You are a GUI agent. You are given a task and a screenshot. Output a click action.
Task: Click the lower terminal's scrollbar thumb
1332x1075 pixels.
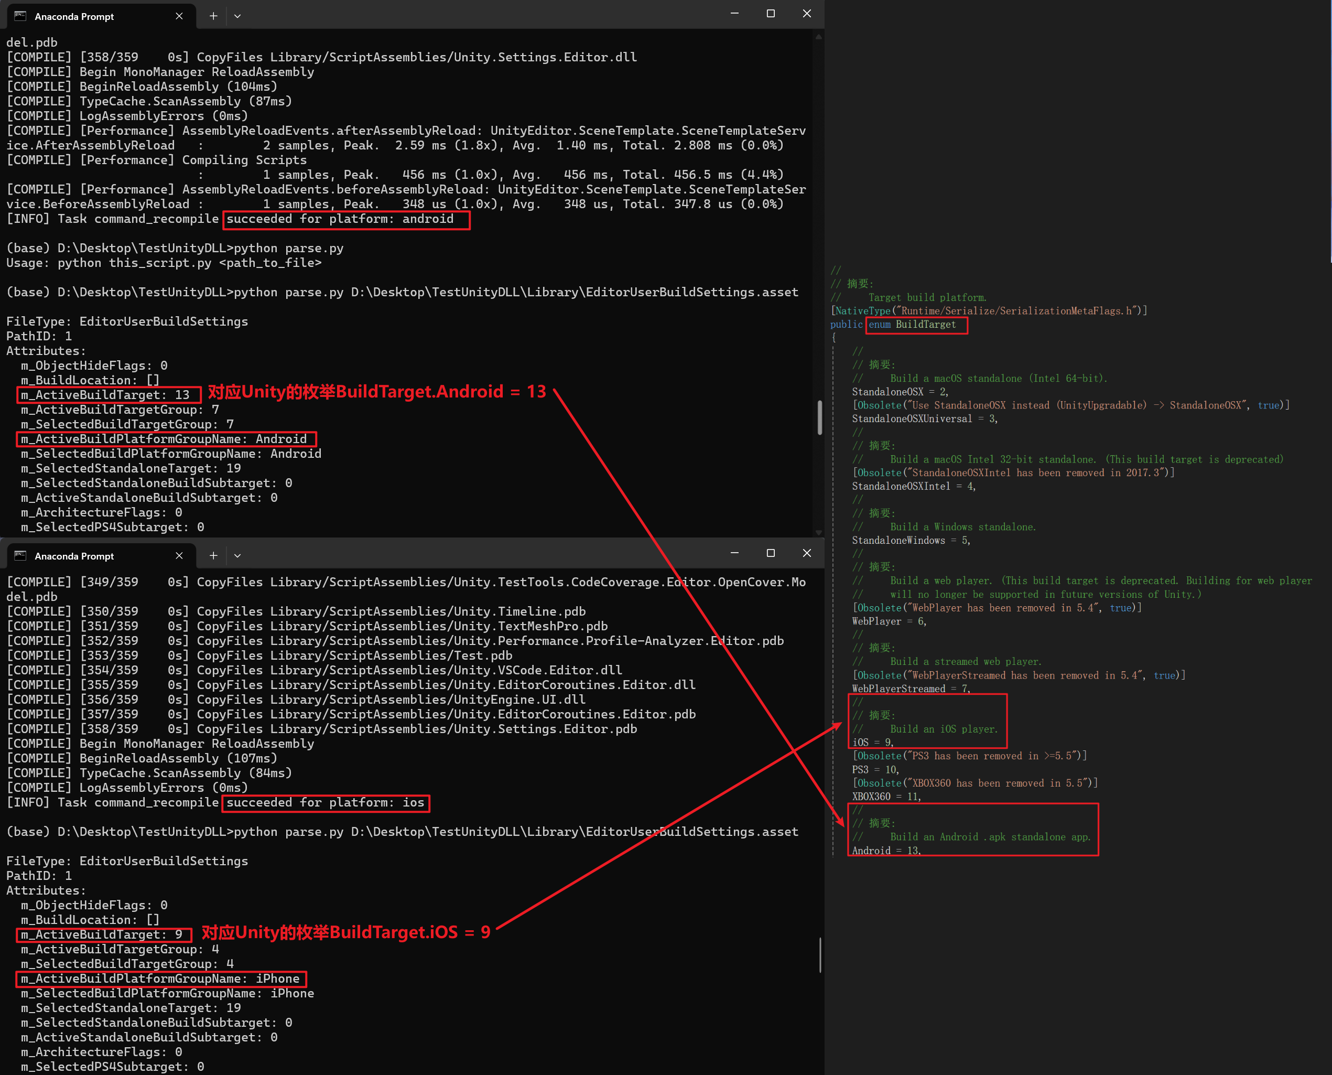coord(819,955)
